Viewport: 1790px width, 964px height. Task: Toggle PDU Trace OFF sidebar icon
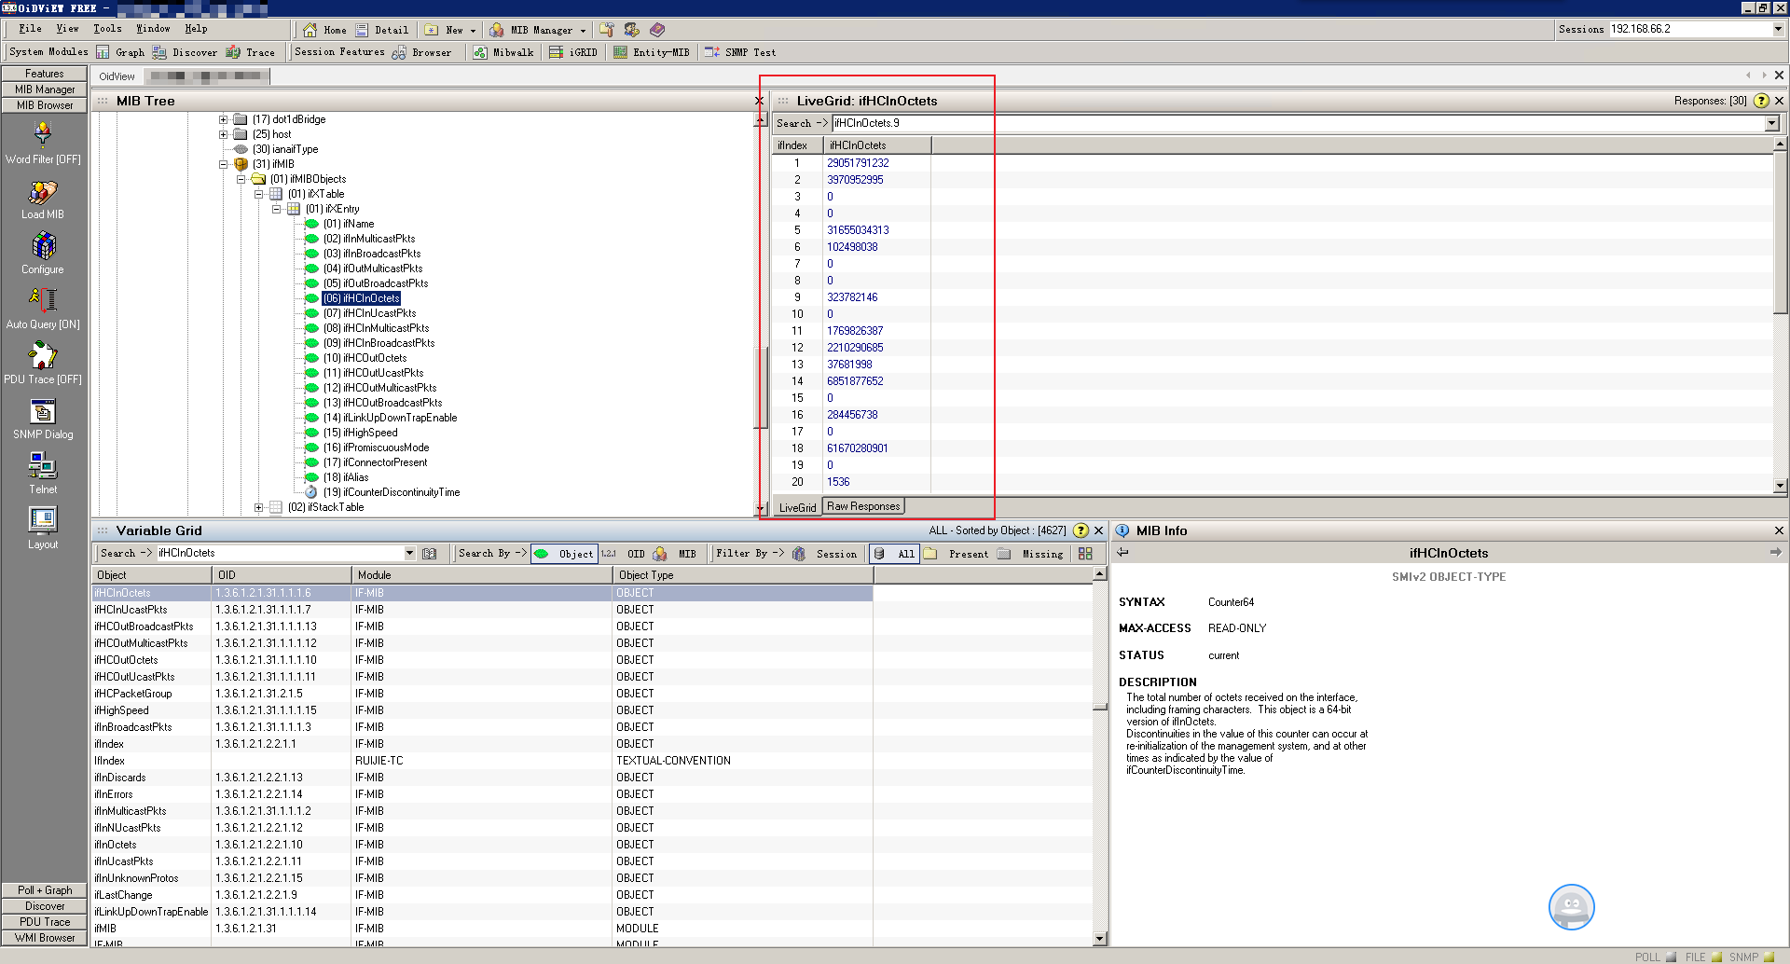coord(43,355)
